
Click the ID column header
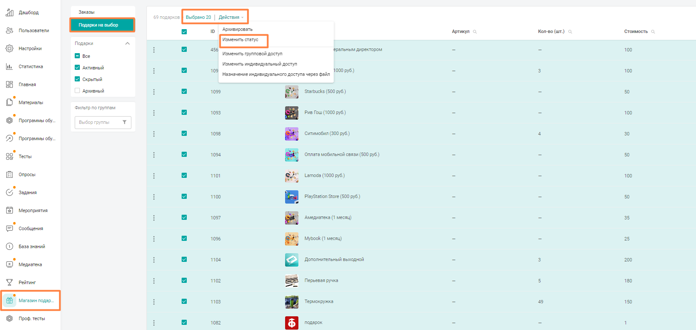coord(213,32)
